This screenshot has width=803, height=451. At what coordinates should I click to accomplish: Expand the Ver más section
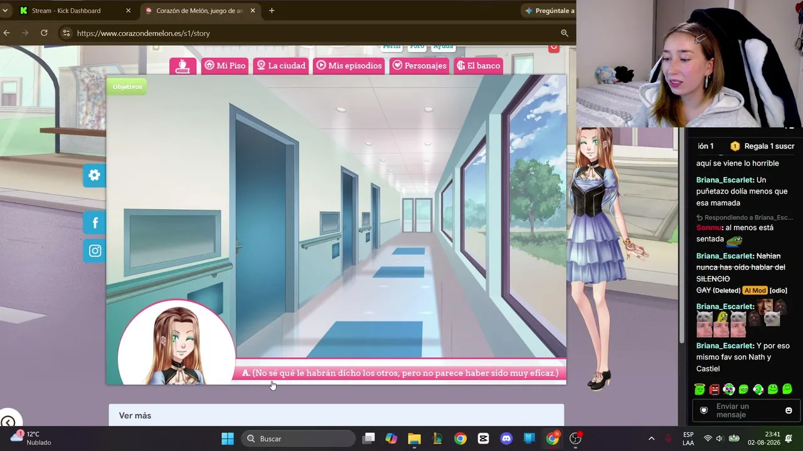coord(336,415)
